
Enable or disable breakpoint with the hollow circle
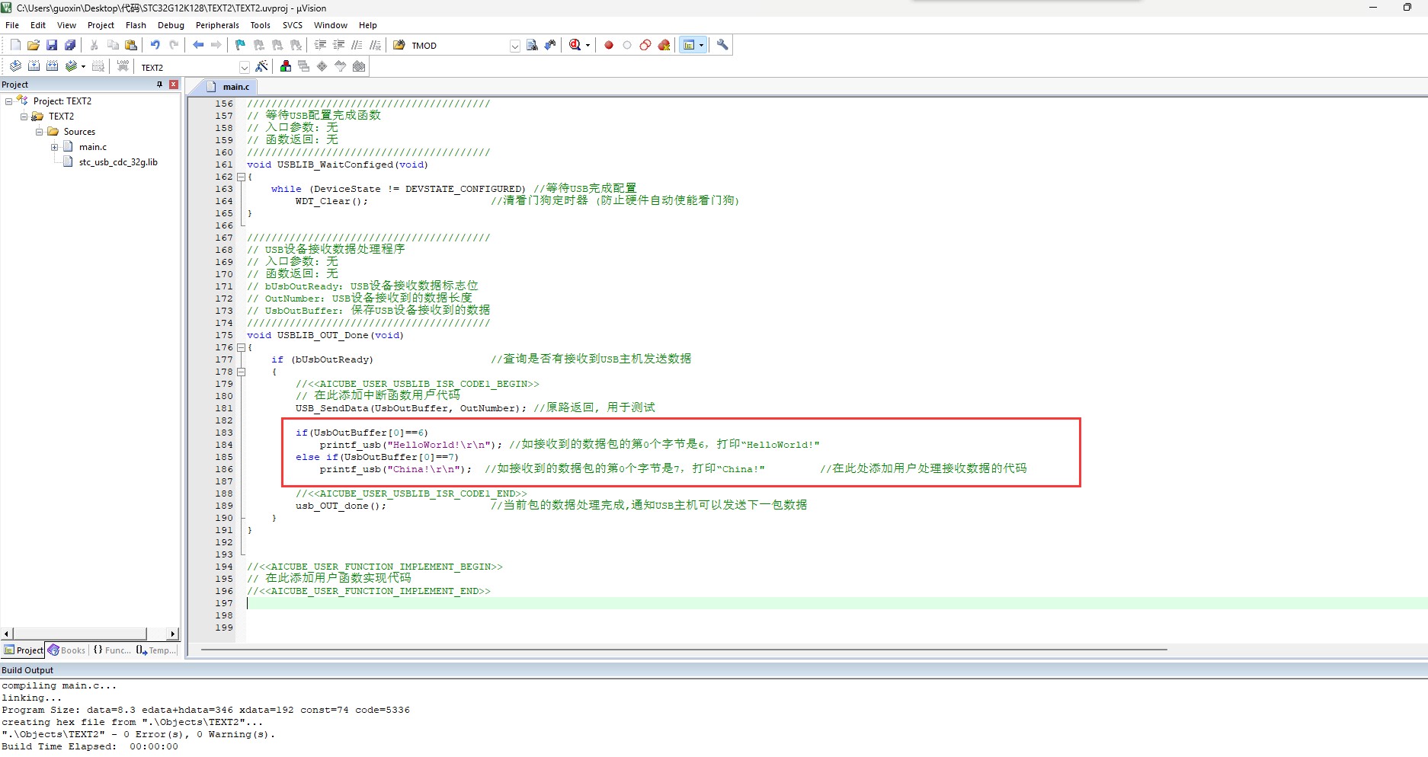tap(627, 46)
